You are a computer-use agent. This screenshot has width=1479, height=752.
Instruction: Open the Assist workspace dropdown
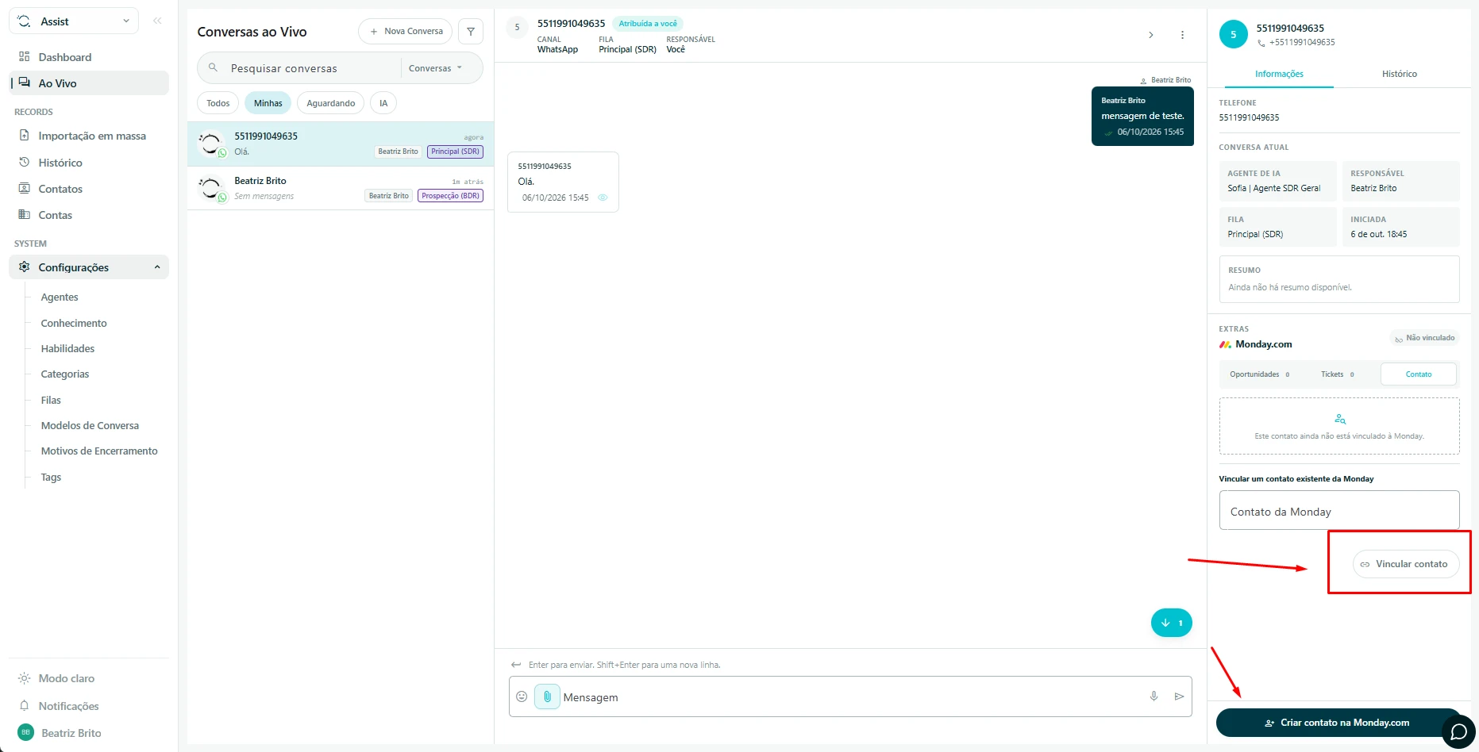tap(74, 21)
